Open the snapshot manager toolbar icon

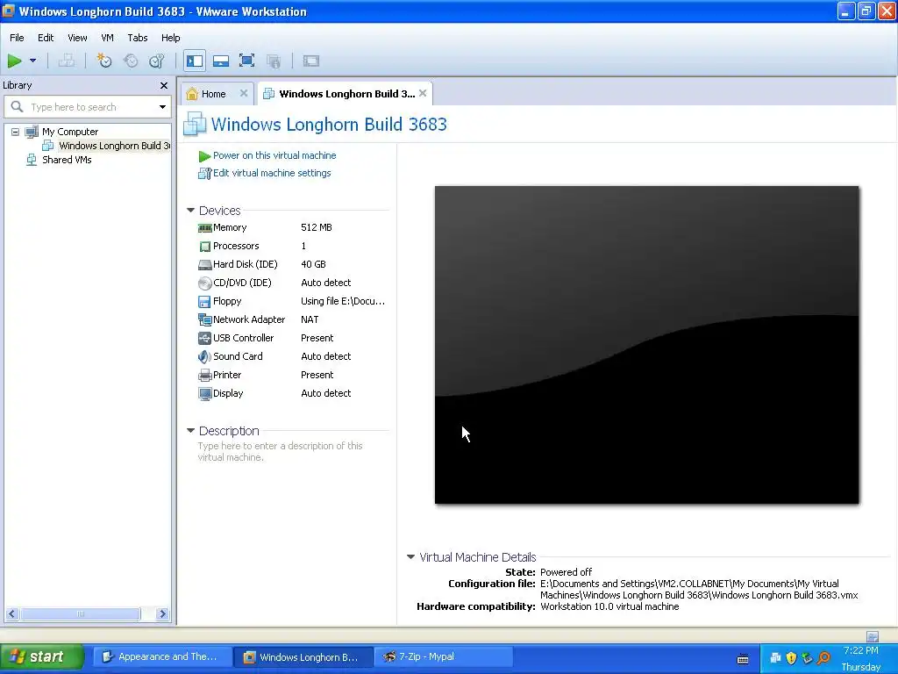pyautogui.click(x=156, y=61)
